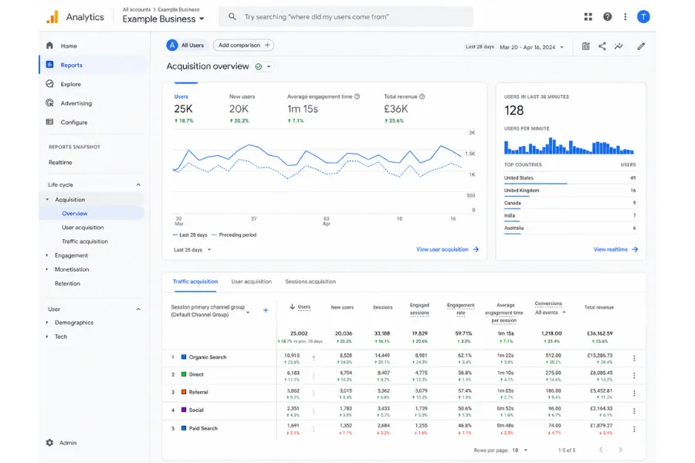Click the United States country row
The height and width of the screenshot is (463, 695).
(x=570, y=178)
